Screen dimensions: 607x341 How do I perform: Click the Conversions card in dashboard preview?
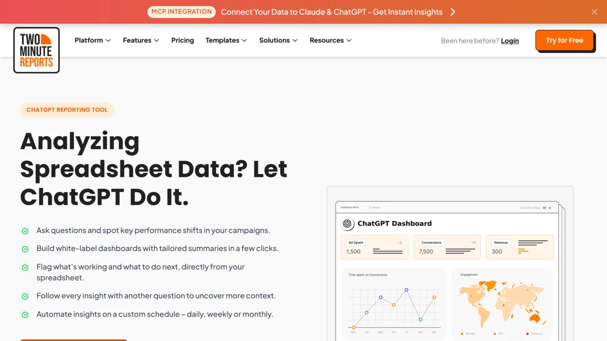click(447, 247)
